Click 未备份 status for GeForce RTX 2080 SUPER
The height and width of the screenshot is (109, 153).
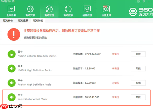pos(115,54)
